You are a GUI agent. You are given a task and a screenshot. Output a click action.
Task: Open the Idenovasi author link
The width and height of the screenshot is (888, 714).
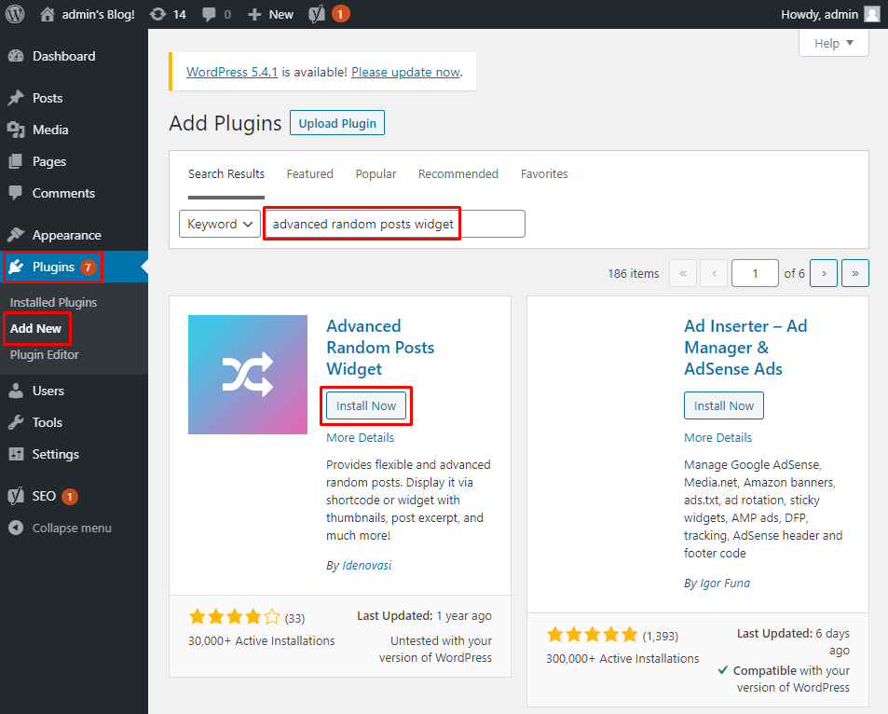coord(367,565)
